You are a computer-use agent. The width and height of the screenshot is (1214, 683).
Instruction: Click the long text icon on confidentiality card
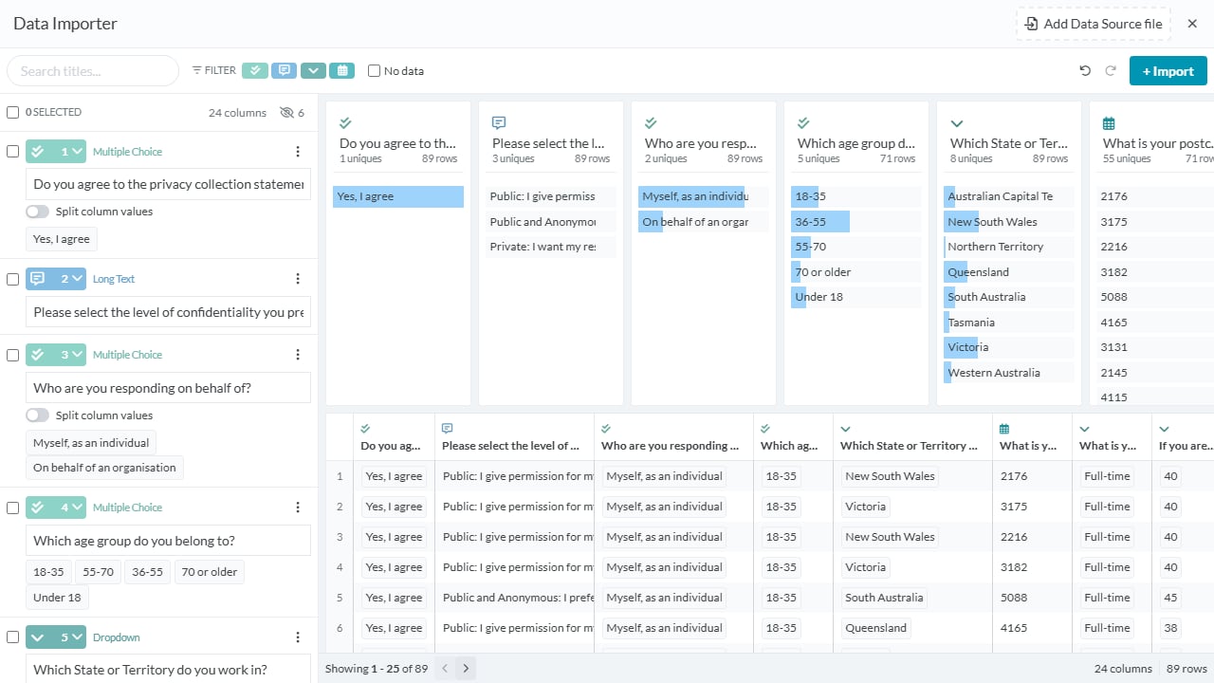pos(499,123)
